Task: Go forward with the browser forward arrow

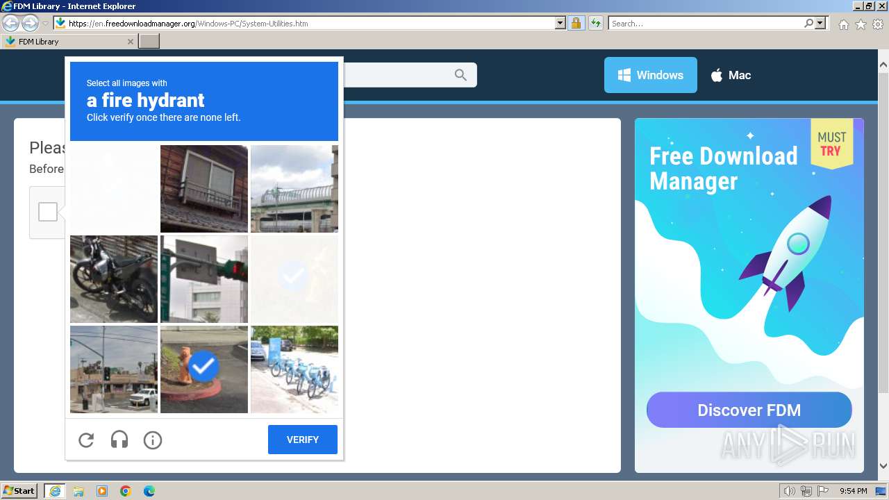Action: [x=30, y=23]
